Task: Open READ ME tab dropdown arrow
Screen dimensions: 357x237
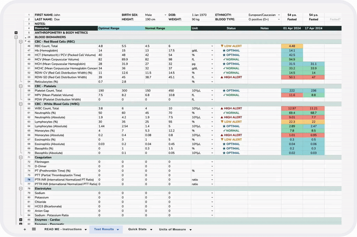Action: point(86,229)
